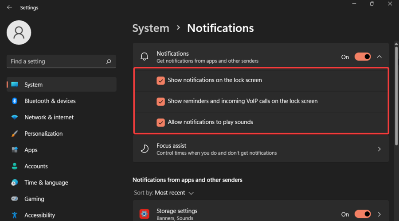399x221 pixels.
Task: Click the back arrow in Settings header
Action: [x=9, y=8]
